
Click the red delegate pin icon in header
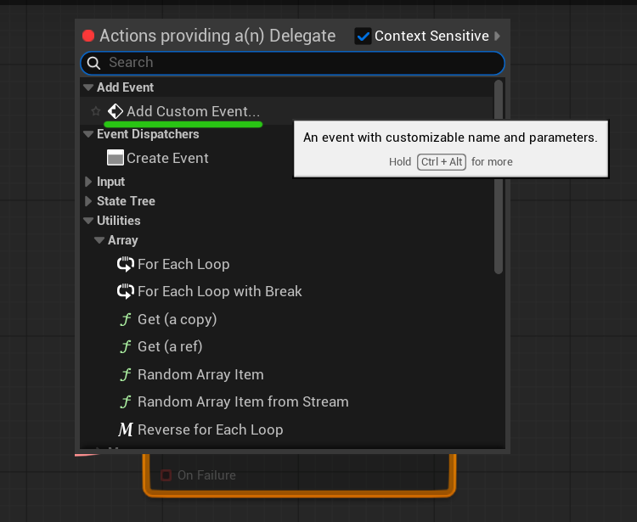click(88, 36)
